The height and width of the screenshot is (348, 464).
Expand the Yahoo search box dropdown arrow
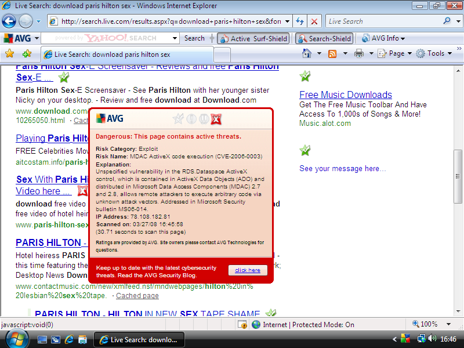coord(175,38)
